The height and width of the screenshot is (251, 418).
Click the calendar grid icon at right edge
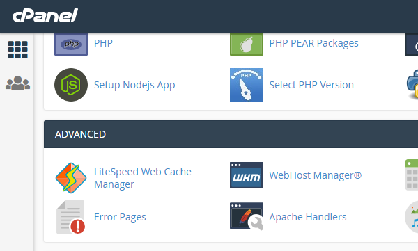[411, 175]
